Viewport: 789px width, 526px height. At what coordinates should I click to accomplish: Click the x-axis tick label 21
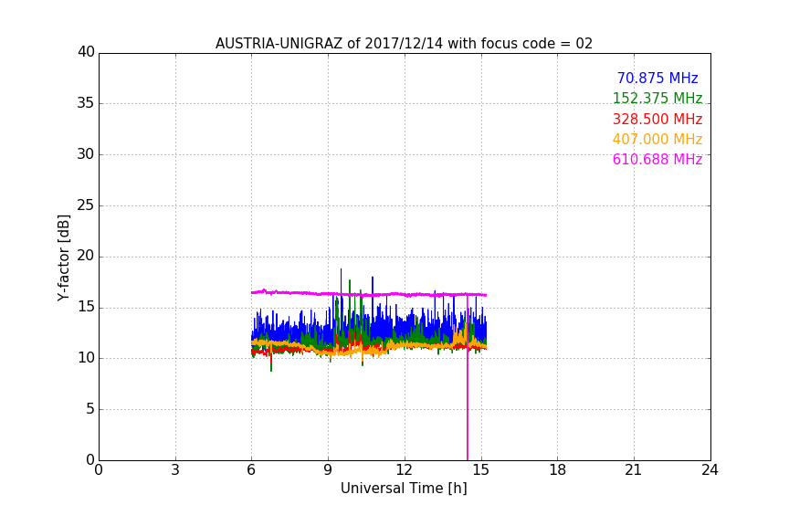(634, 470)
